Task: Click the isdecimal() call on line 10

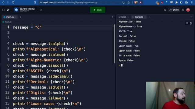Action: pos(60,76)
